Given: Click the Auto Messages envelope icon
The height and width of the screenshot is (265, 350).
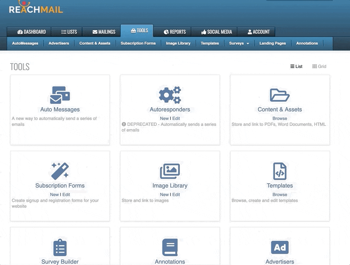Looking at the screenshot, I should click(x=60, y=95).
